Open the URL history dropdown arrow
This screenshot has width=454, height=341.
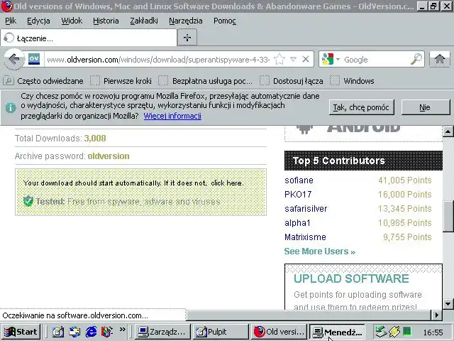[x=293, y=59]
